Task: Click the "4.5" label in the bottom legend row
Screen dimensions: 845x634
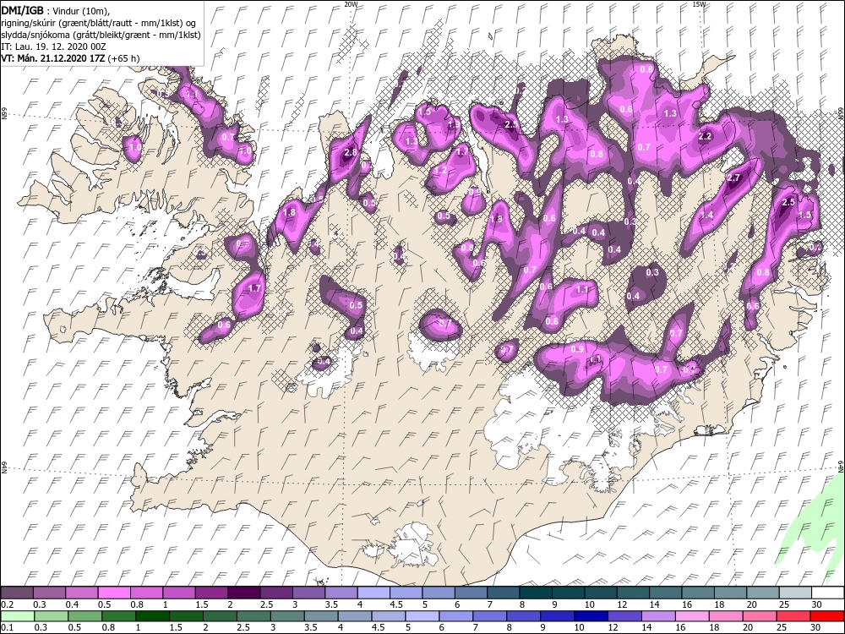Action: click(379, 627)
